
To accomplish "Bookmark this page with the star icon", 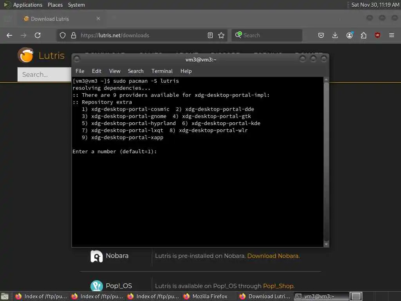I will (x=221, y=35).
